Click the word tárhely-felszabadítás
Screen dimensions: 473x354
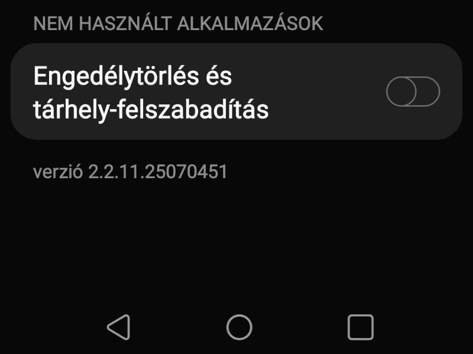(x=151, y=110)
